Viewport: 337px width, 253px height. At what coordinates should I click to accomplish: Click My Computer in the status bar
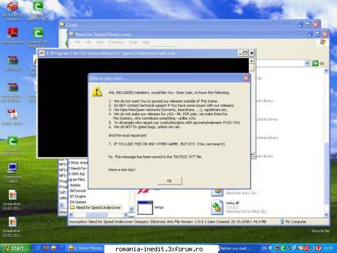click(x=293, y=222)
